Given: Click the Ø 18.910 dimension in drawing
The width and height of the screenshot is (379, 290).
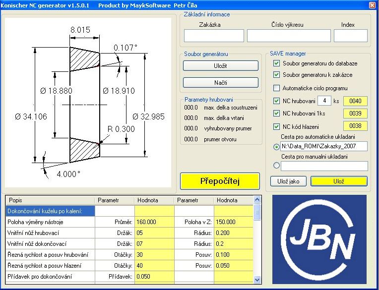Looking at the screenshot, I should (x=119, y=91).
